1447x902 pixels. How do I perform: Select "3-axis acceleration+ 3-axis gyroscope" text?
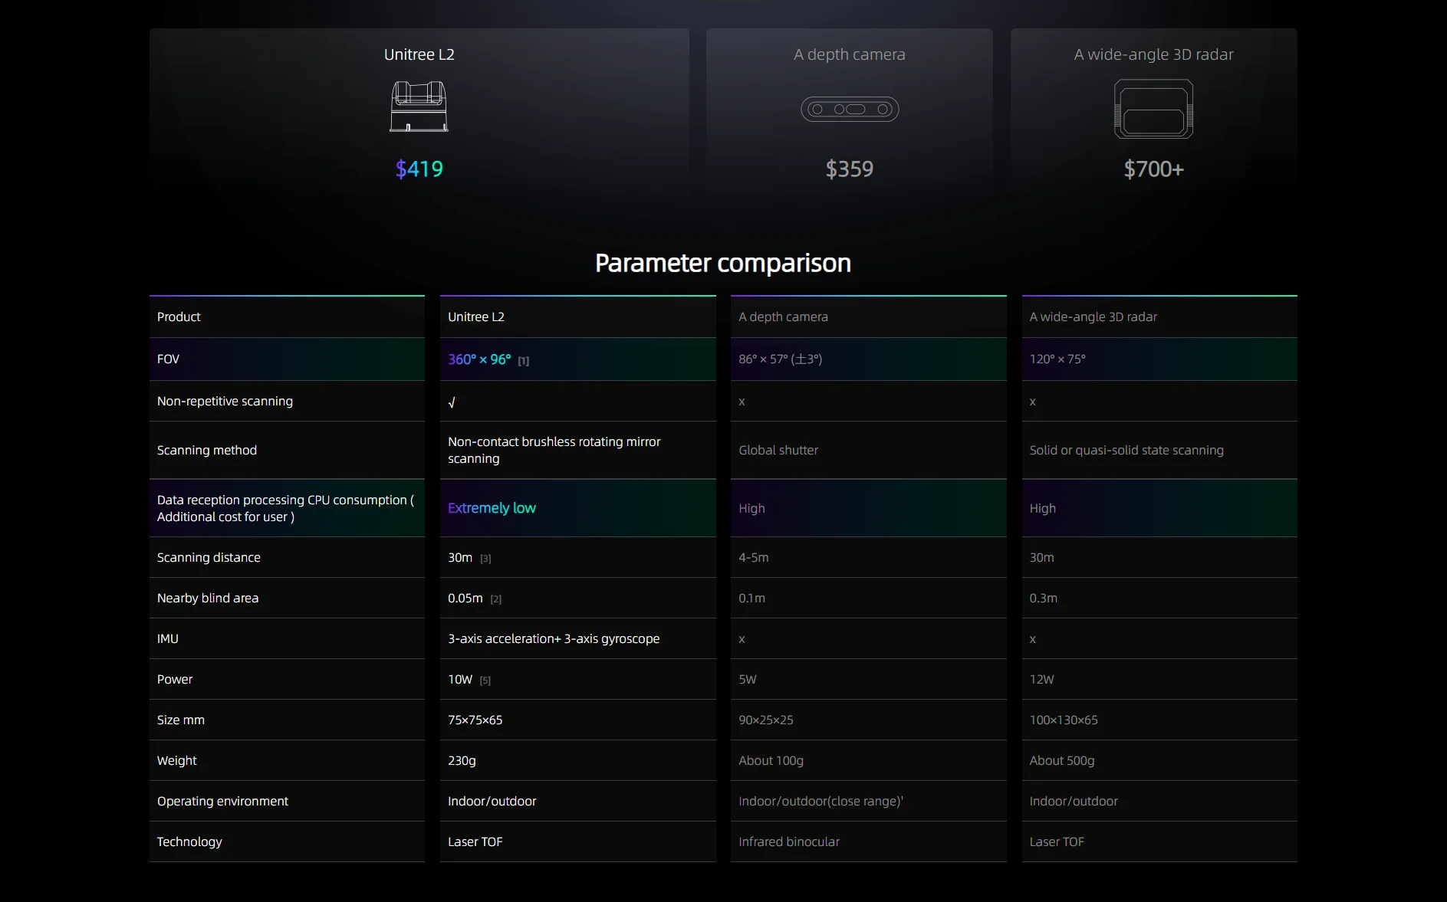554,638
